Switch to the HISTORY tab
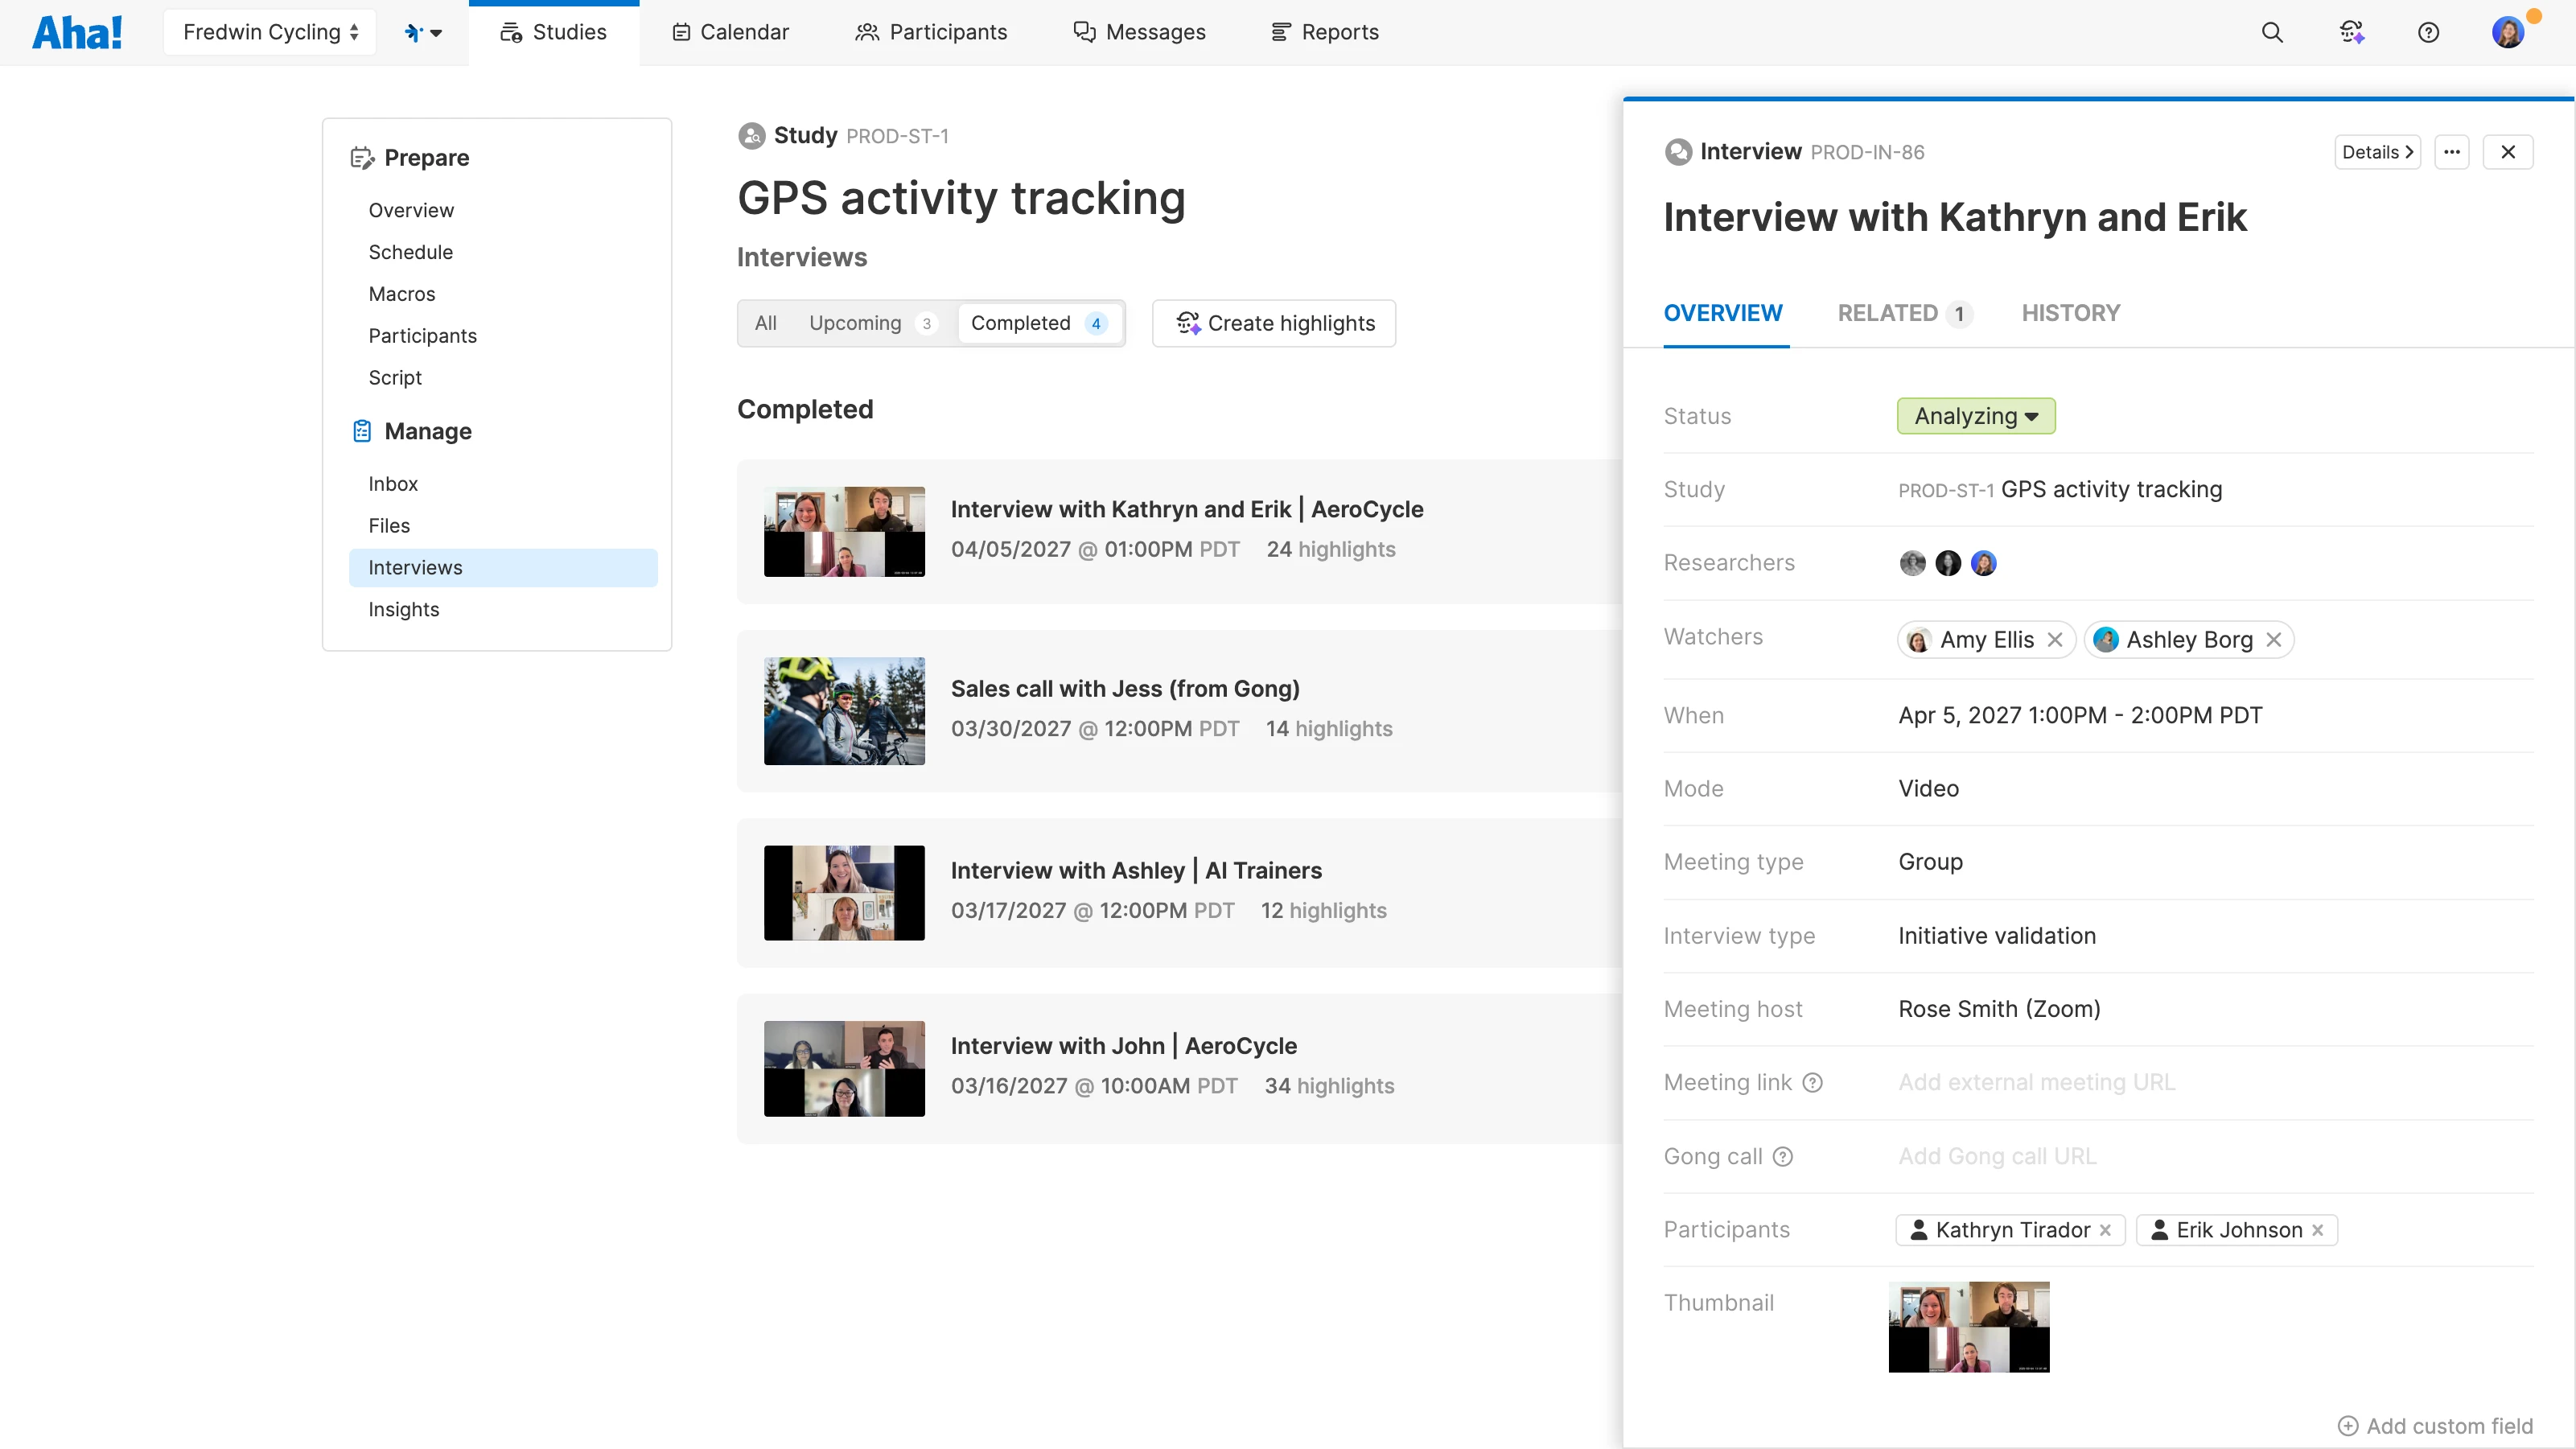The height and width of the screenshot is (1449, 2576). pyautogui.click(x=2070, y=313)
